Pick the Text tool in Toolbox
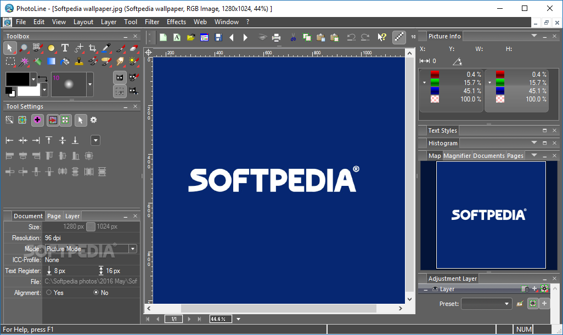Image resolution: width=563 pixels, height=335 pixels. 65,48
